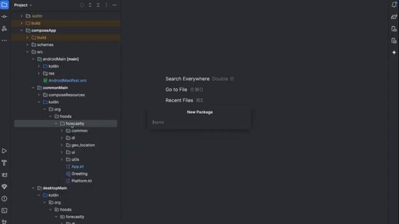Select the hoods package under commonMain
The image size is (399, 224).
click(65, 116)
